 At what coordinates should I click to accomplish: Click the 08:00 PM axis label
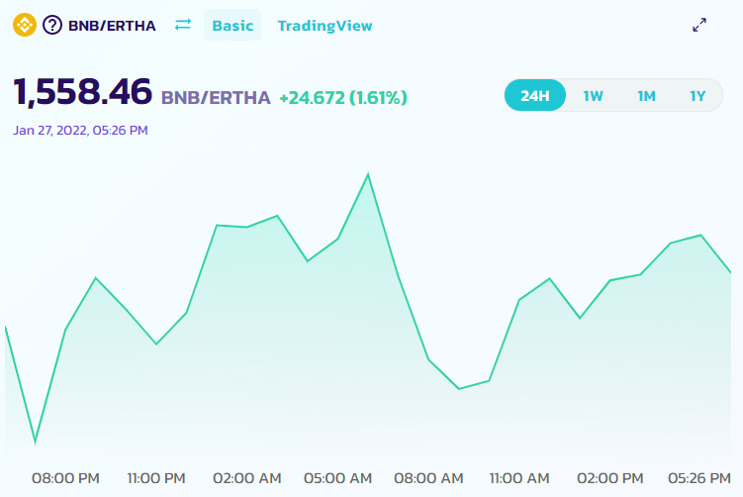[65, 478]
